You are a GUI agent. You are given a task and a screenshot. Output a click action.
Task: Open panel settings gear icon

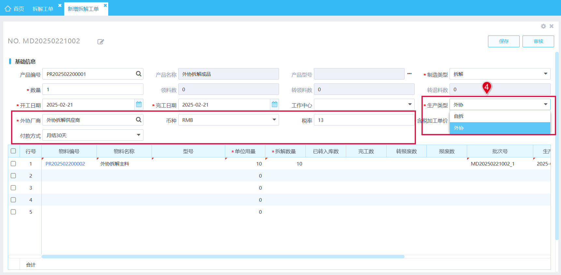543,26
